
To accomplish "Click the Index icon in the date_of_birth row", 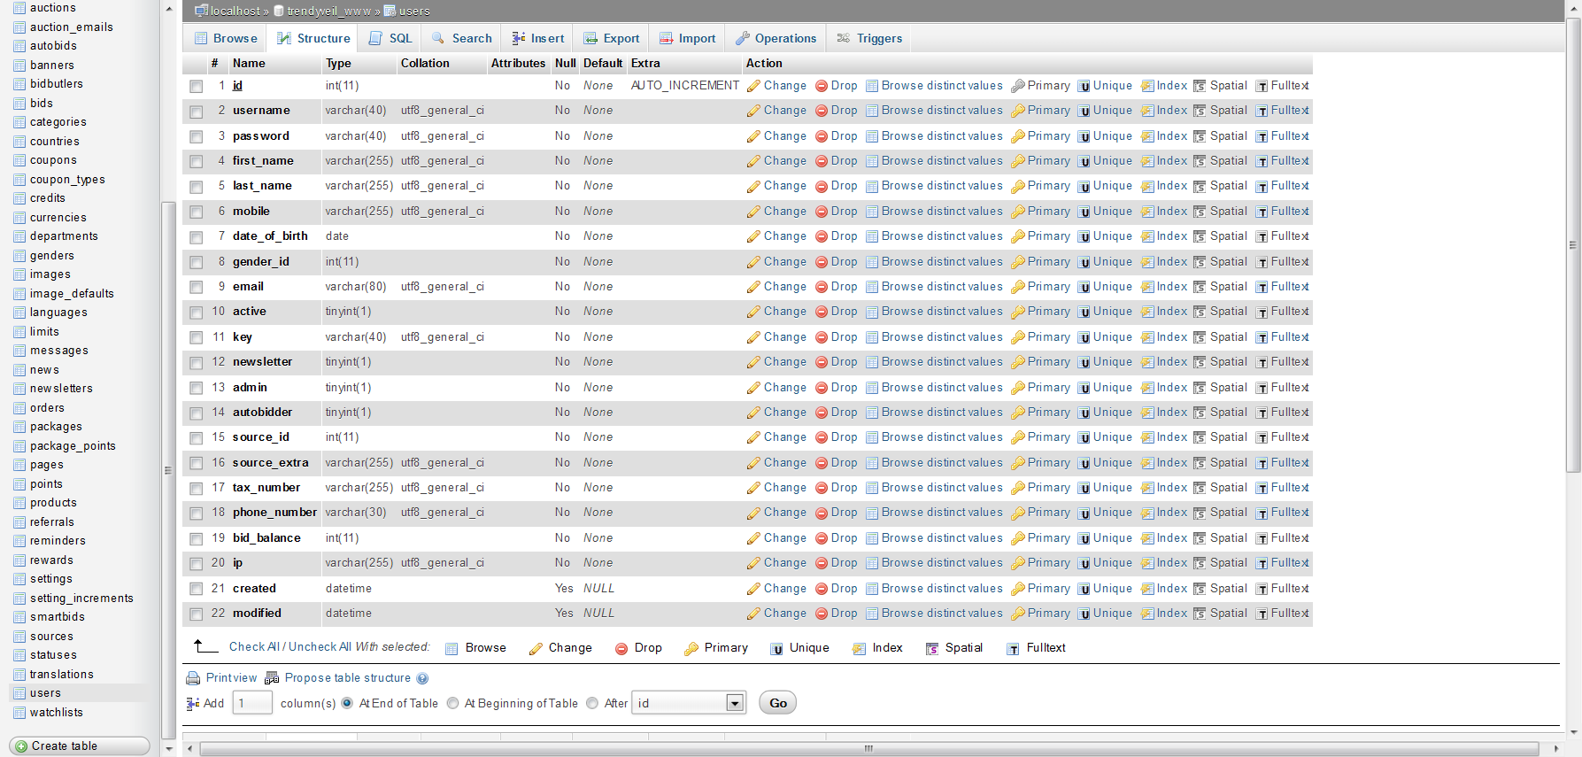I will (x=1147, y=237).
